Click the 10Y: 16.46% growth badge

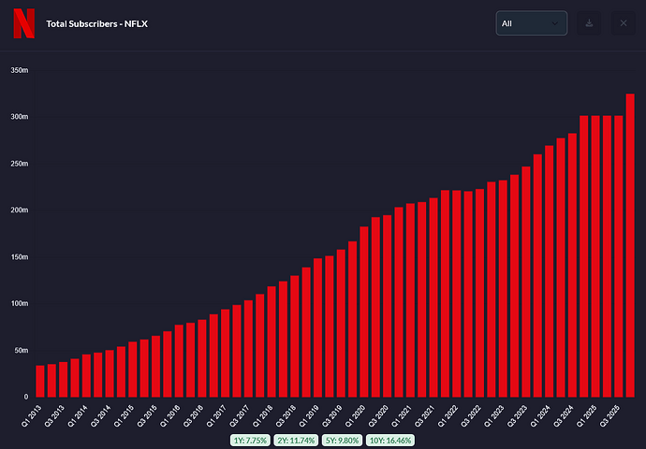coord(390,441)
